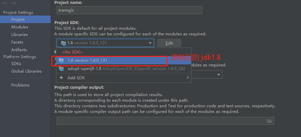301x137 pixels.
Task: Open the partially hidden language level dropdown
Action: [219, 75]
